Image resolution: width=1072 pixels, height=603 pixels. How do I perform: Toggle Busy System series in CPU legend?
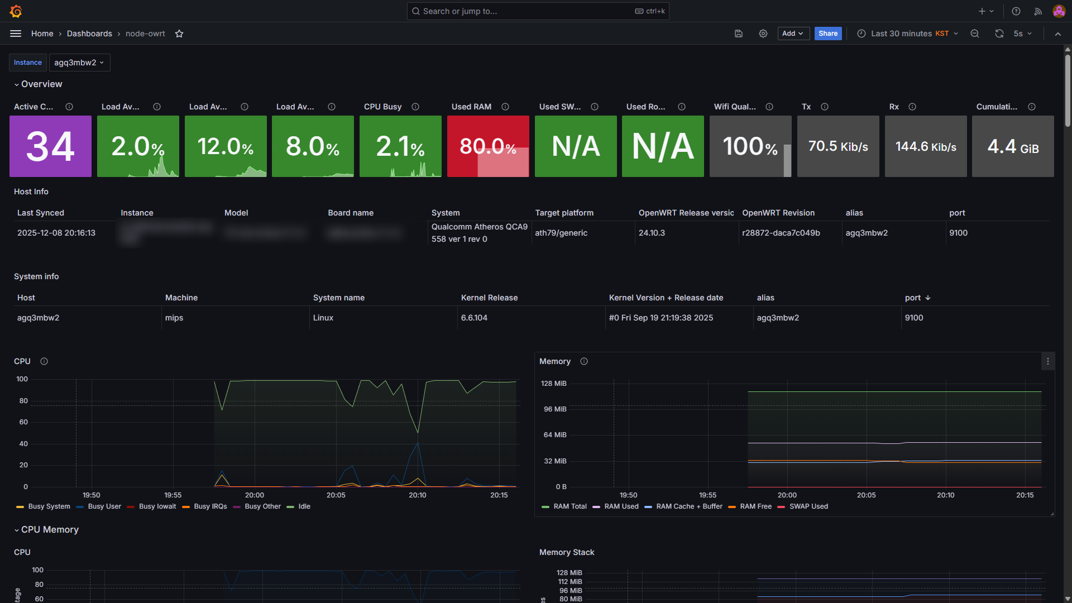(x=49, y=506)
